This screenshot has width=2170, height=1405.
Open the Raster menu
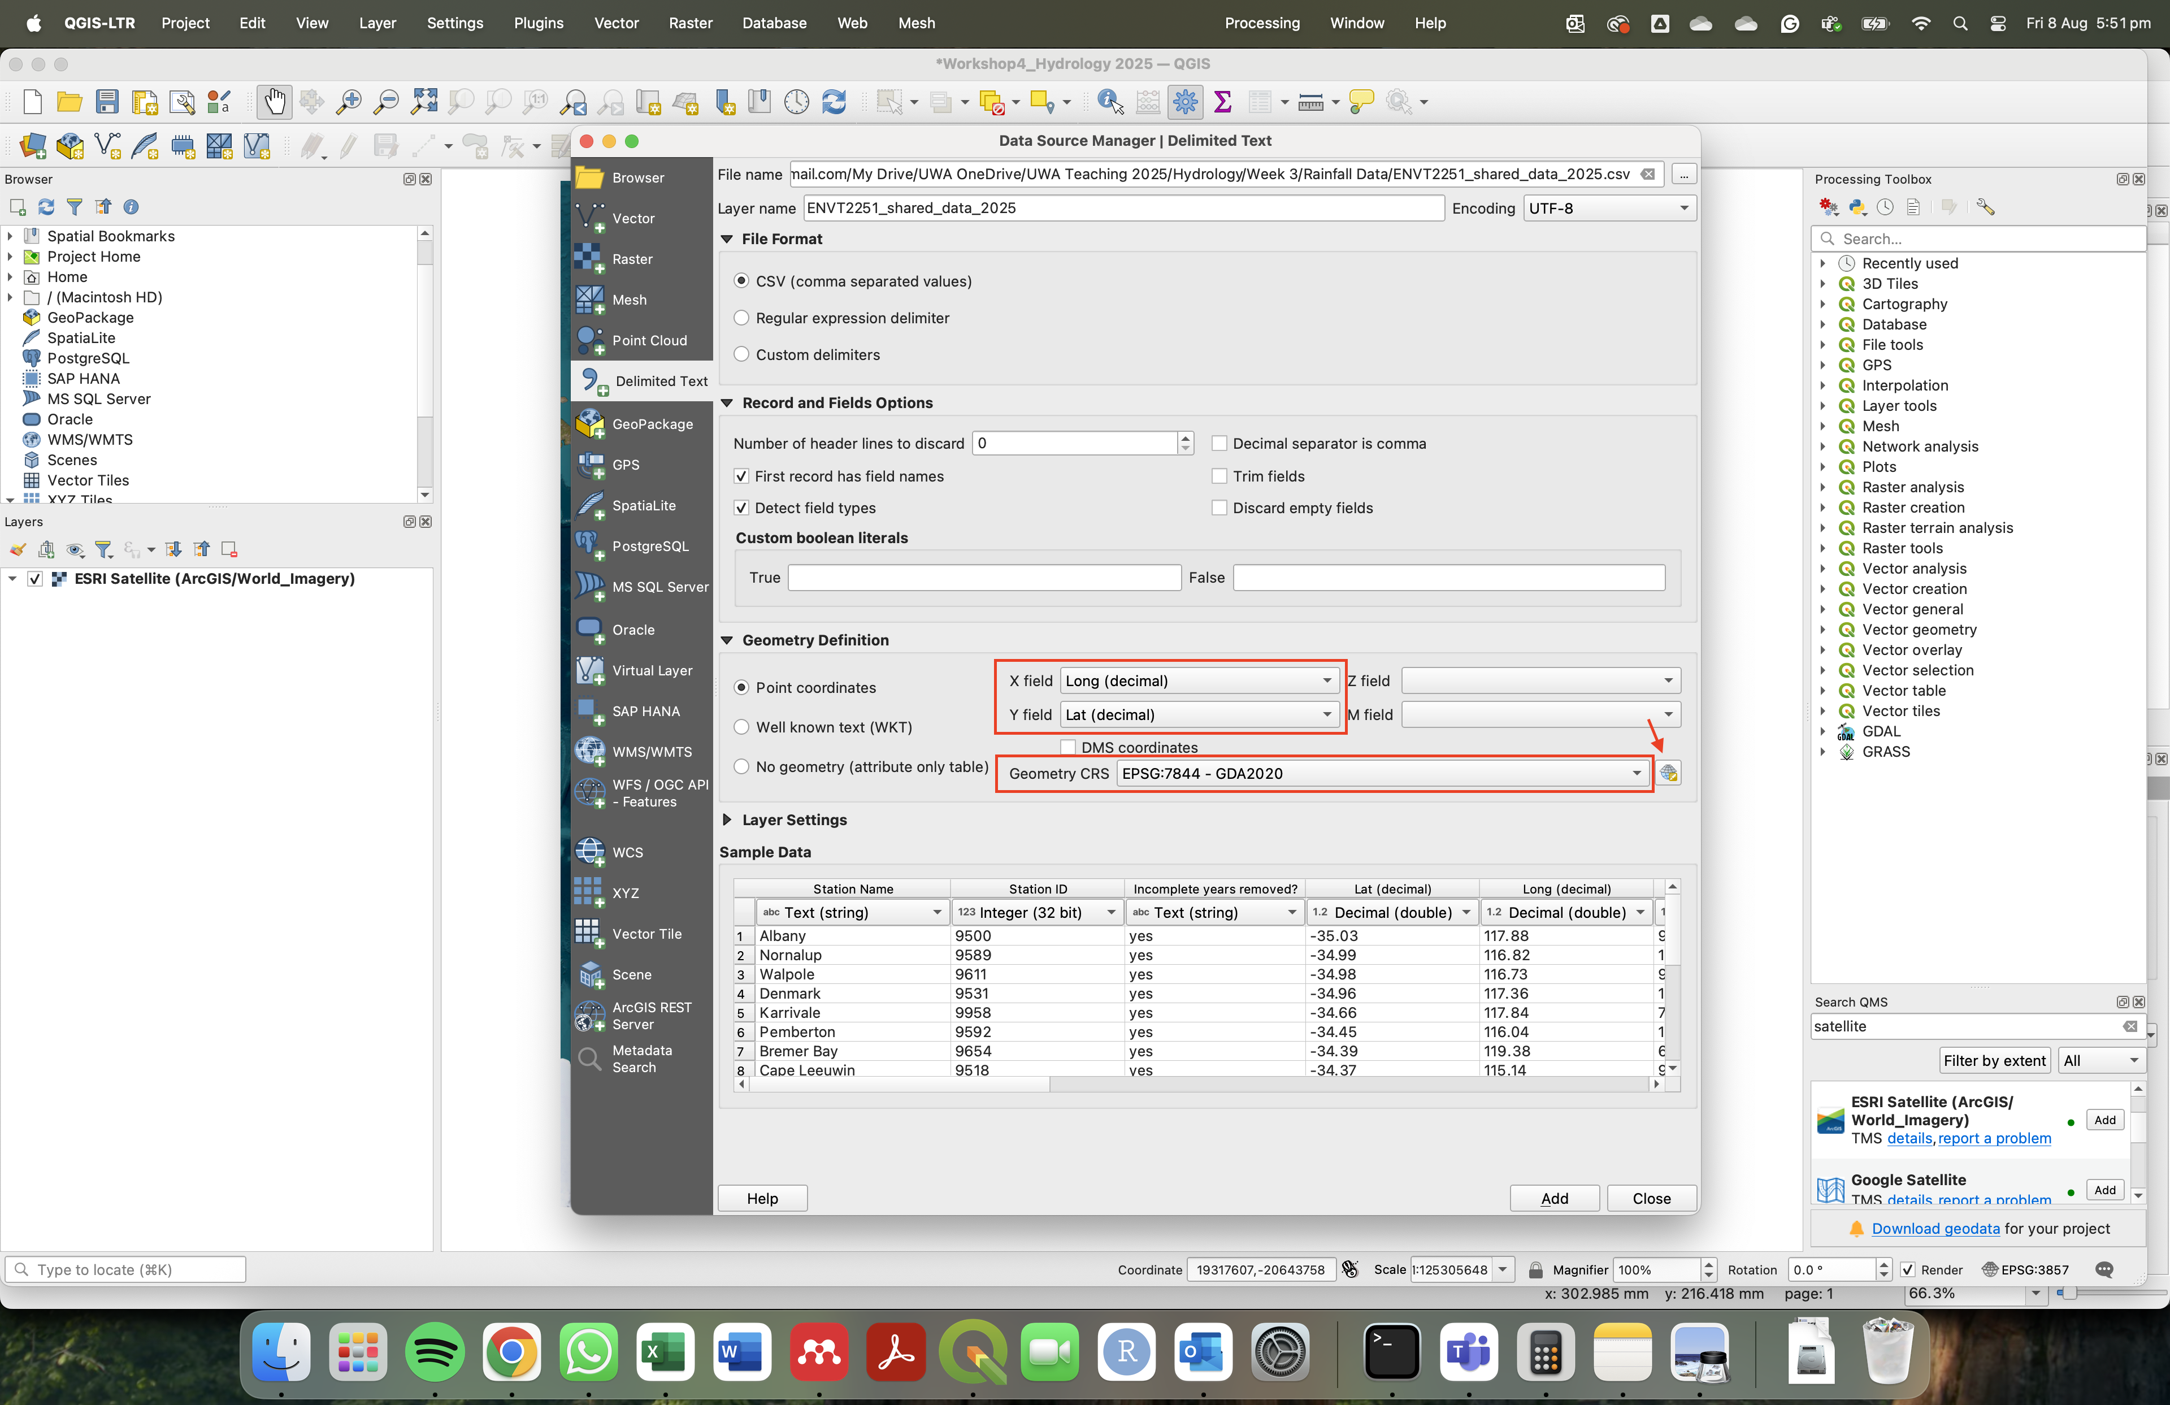point(690,24)
